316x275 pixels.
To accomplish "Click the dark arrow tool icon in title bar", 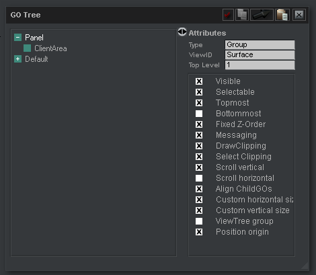I will click(x=262, y=15).
